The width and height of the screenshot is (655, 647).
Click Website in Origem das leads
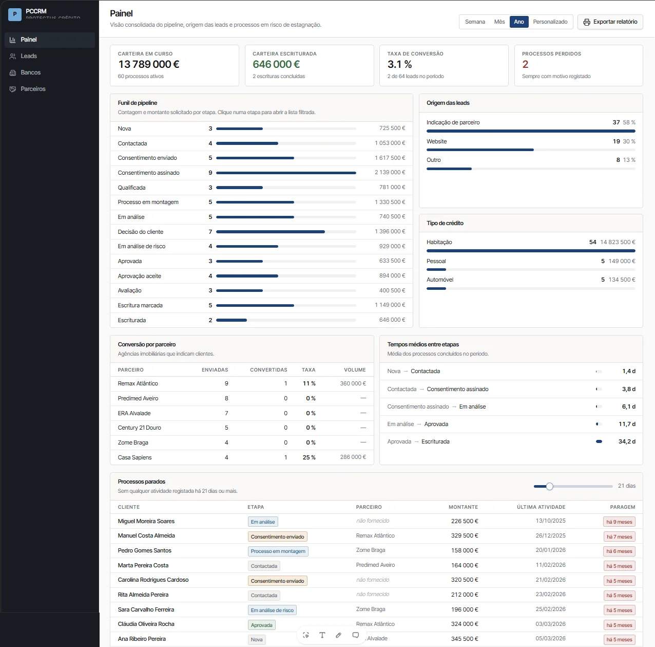(x=531, y=145)
